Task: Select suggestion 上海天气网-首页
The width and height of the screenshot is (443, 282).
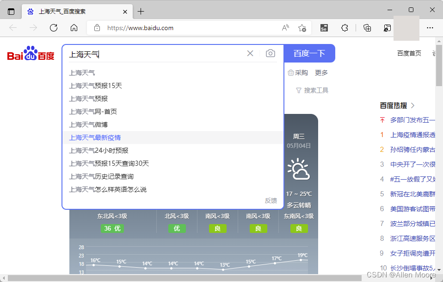Action: coord(172,112)
